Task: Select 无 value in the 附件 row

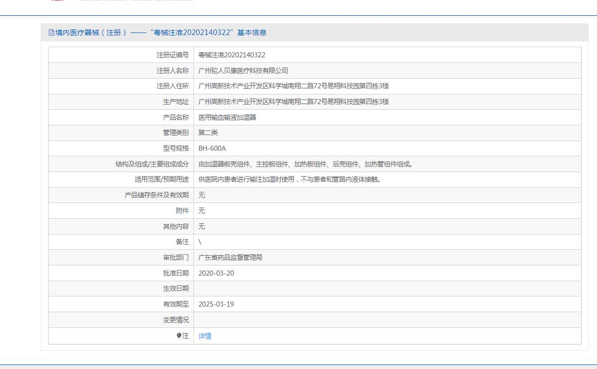Action: pyautogui.click(x=202, y=211)
